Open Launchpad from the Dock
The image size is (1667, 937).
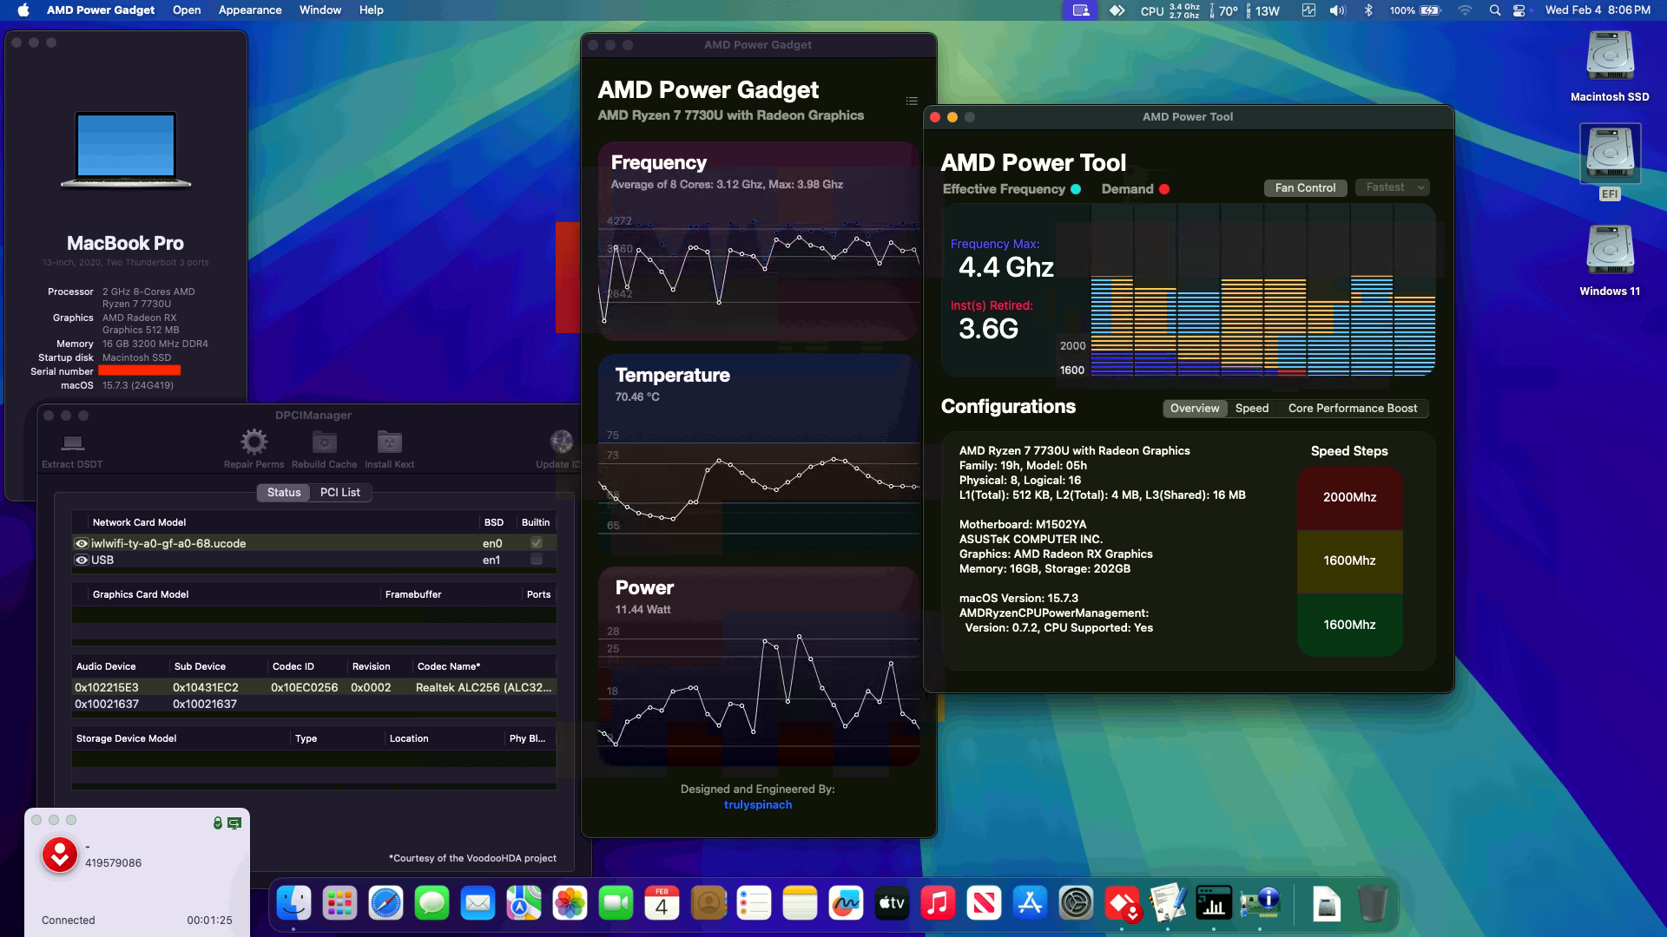click(x=340, y=904)
